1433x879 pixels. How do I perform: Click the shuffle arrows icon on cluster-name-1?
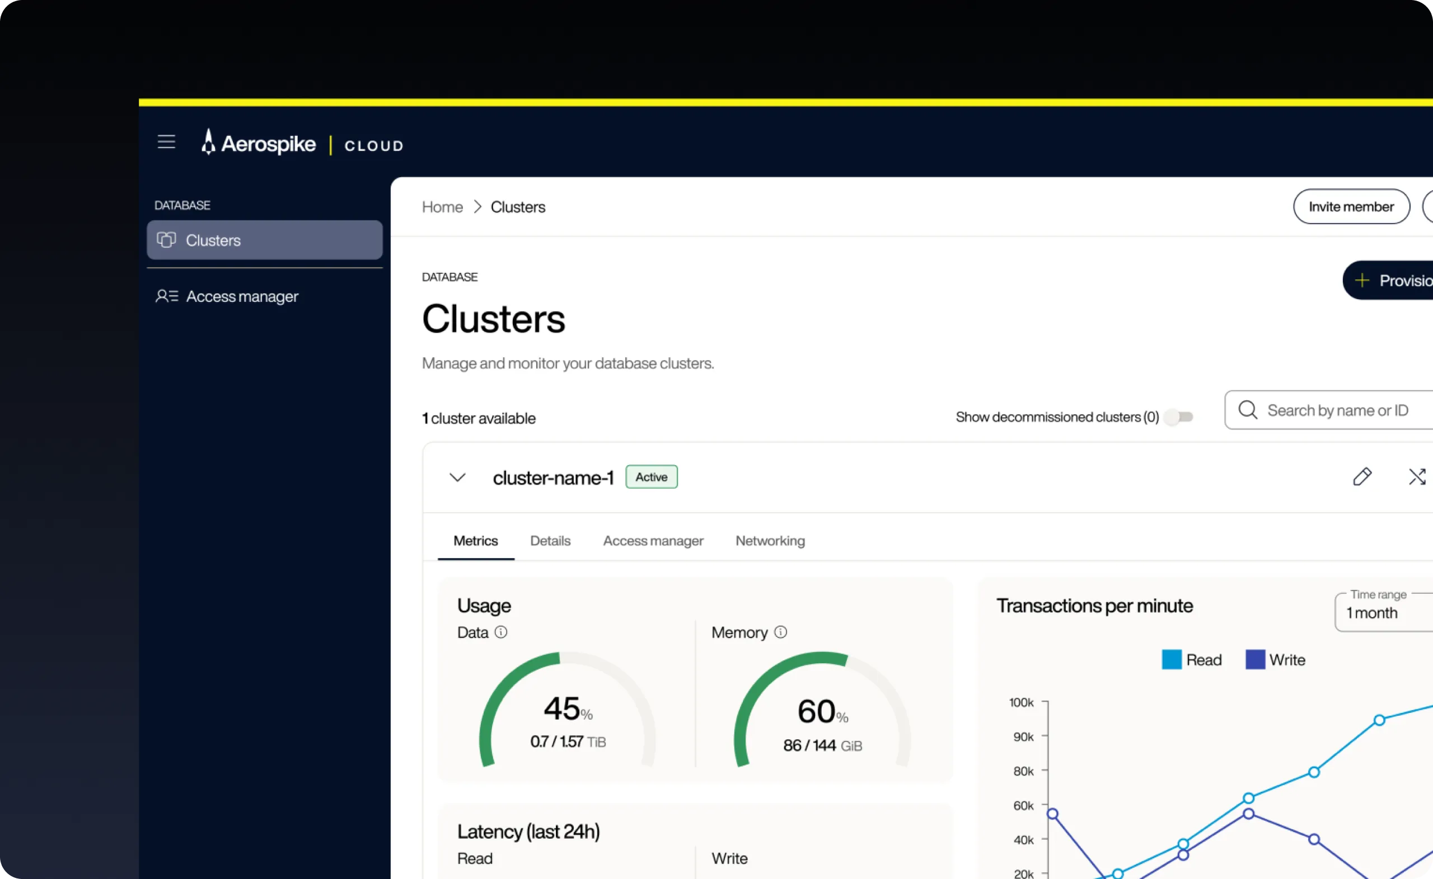click(1417, 477)
